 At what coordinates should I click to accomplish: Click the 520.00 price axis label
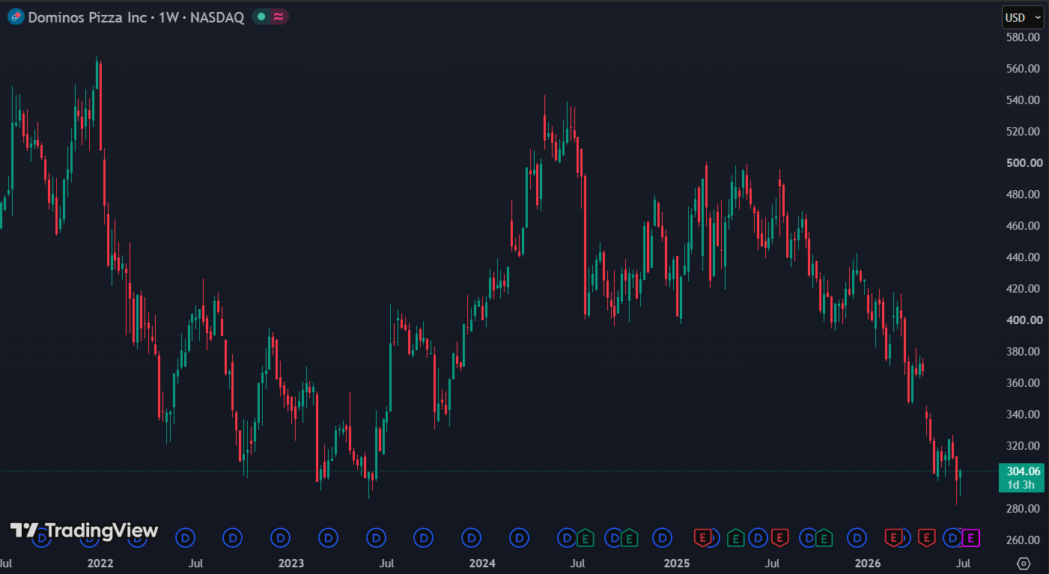(1024, 131)
